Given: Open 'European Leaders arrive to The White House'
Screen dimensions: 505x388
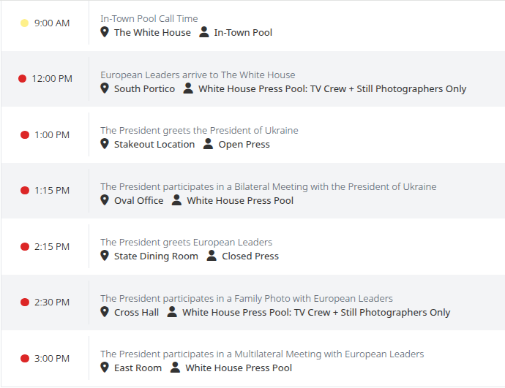Looking at the screenshot, I should 198,75.
